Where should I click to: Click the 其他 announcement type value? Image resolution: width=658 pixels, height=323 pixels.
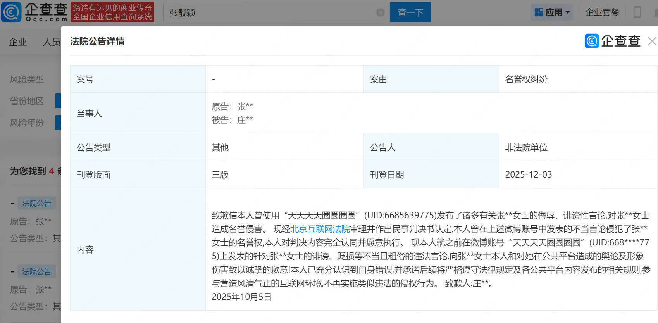(x=220, y=148)
